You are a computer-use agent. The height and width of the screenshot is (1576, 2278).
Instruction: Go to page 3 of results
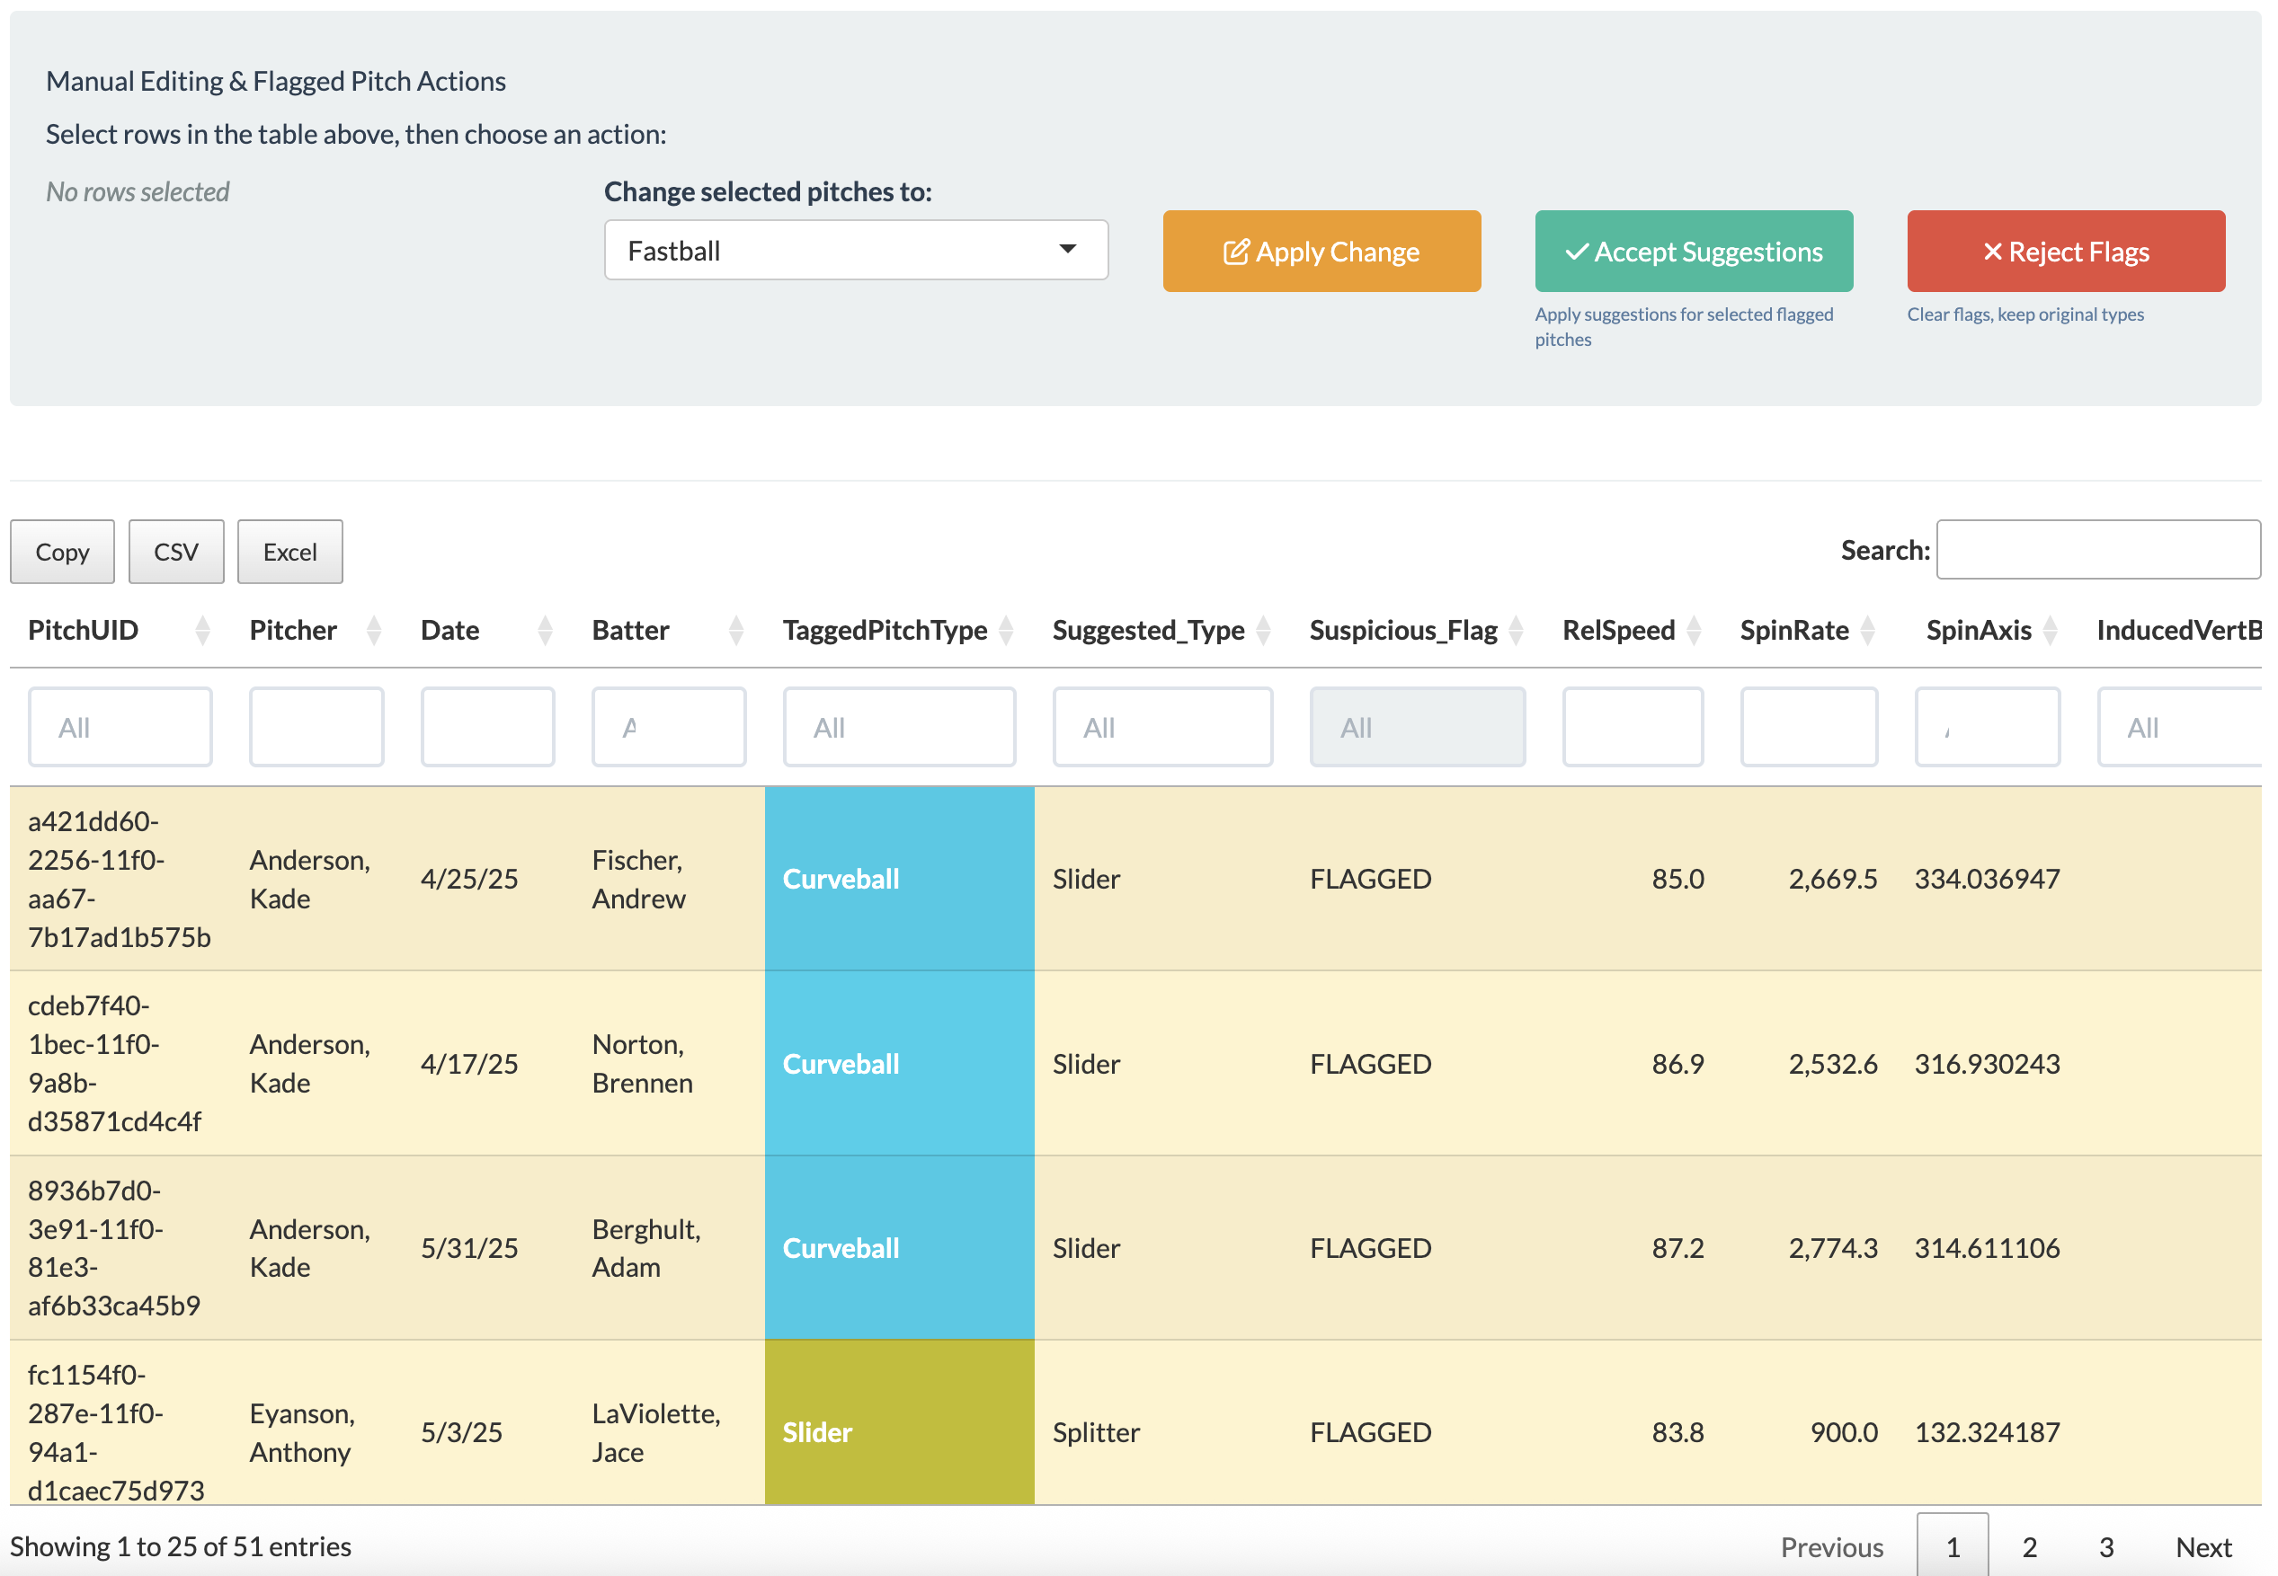pyautogui.click(x=2105, y=1546)
